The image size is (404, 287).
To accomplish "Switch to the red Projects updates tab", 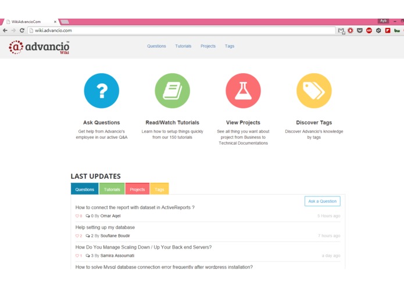I will coord(137,189).
